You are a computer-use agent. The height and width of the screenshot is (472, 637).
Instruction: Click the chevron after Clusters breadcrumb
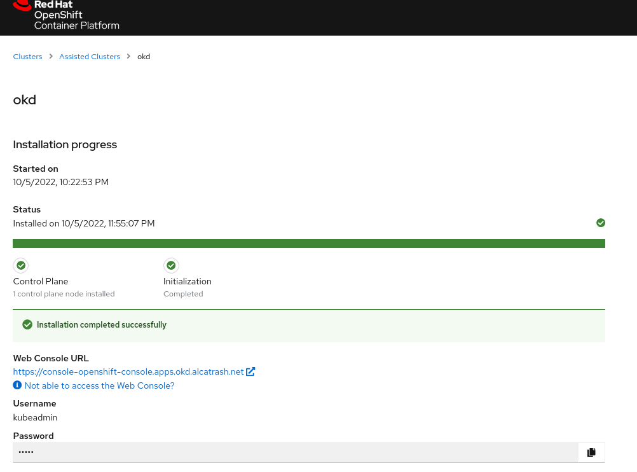[51, 57]
